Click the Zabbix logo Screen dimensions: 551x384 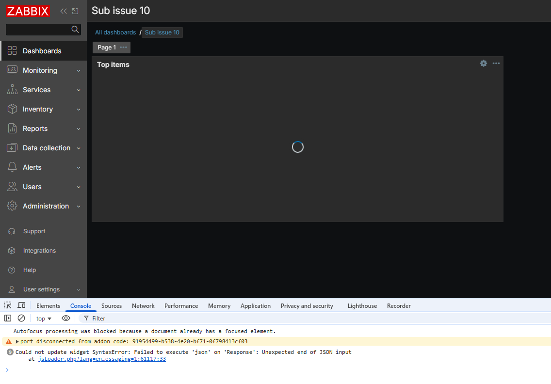pos(28,11)
